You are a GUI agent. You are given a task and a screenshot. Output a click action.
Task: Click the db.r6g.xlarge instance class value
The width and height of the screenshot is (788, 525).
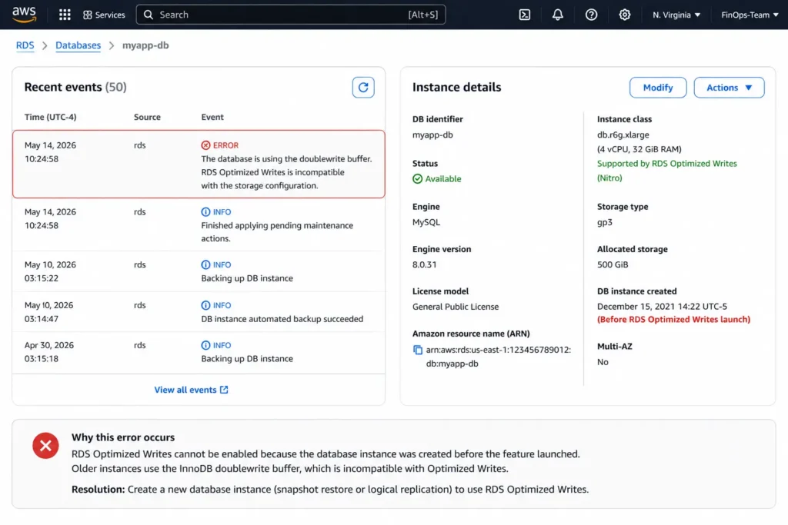click(623, 135)
